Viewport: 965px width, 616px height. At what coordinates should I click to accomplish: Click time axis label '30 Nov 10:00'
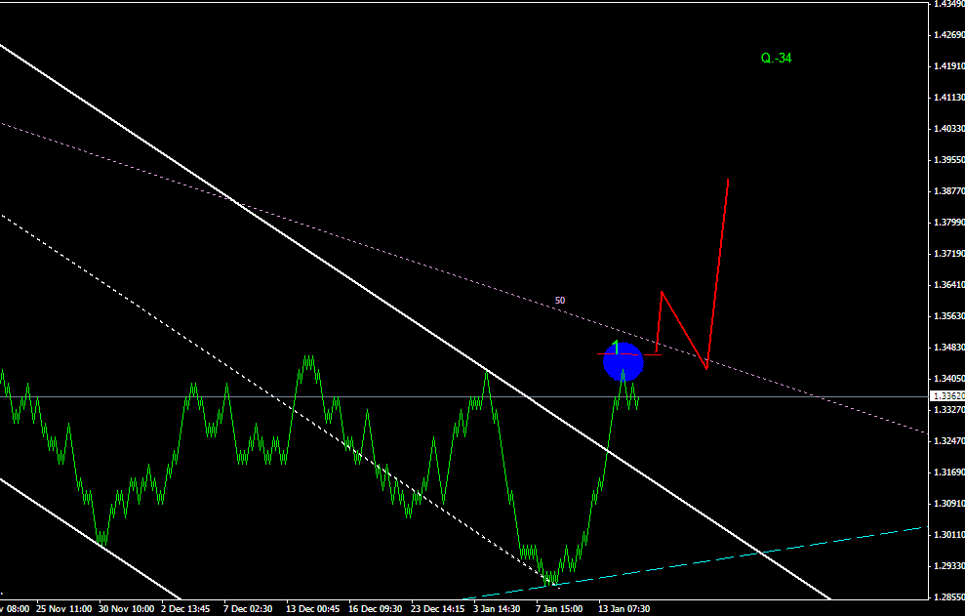point(126,608)
